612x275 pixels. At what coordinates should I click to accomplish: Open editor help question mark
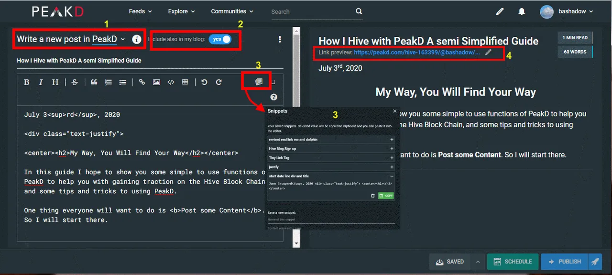273,97
